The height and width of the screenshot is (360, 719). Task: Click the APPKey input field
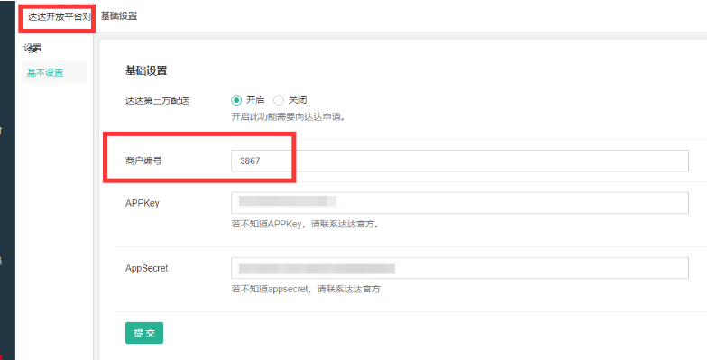click(x=460, y=203)
